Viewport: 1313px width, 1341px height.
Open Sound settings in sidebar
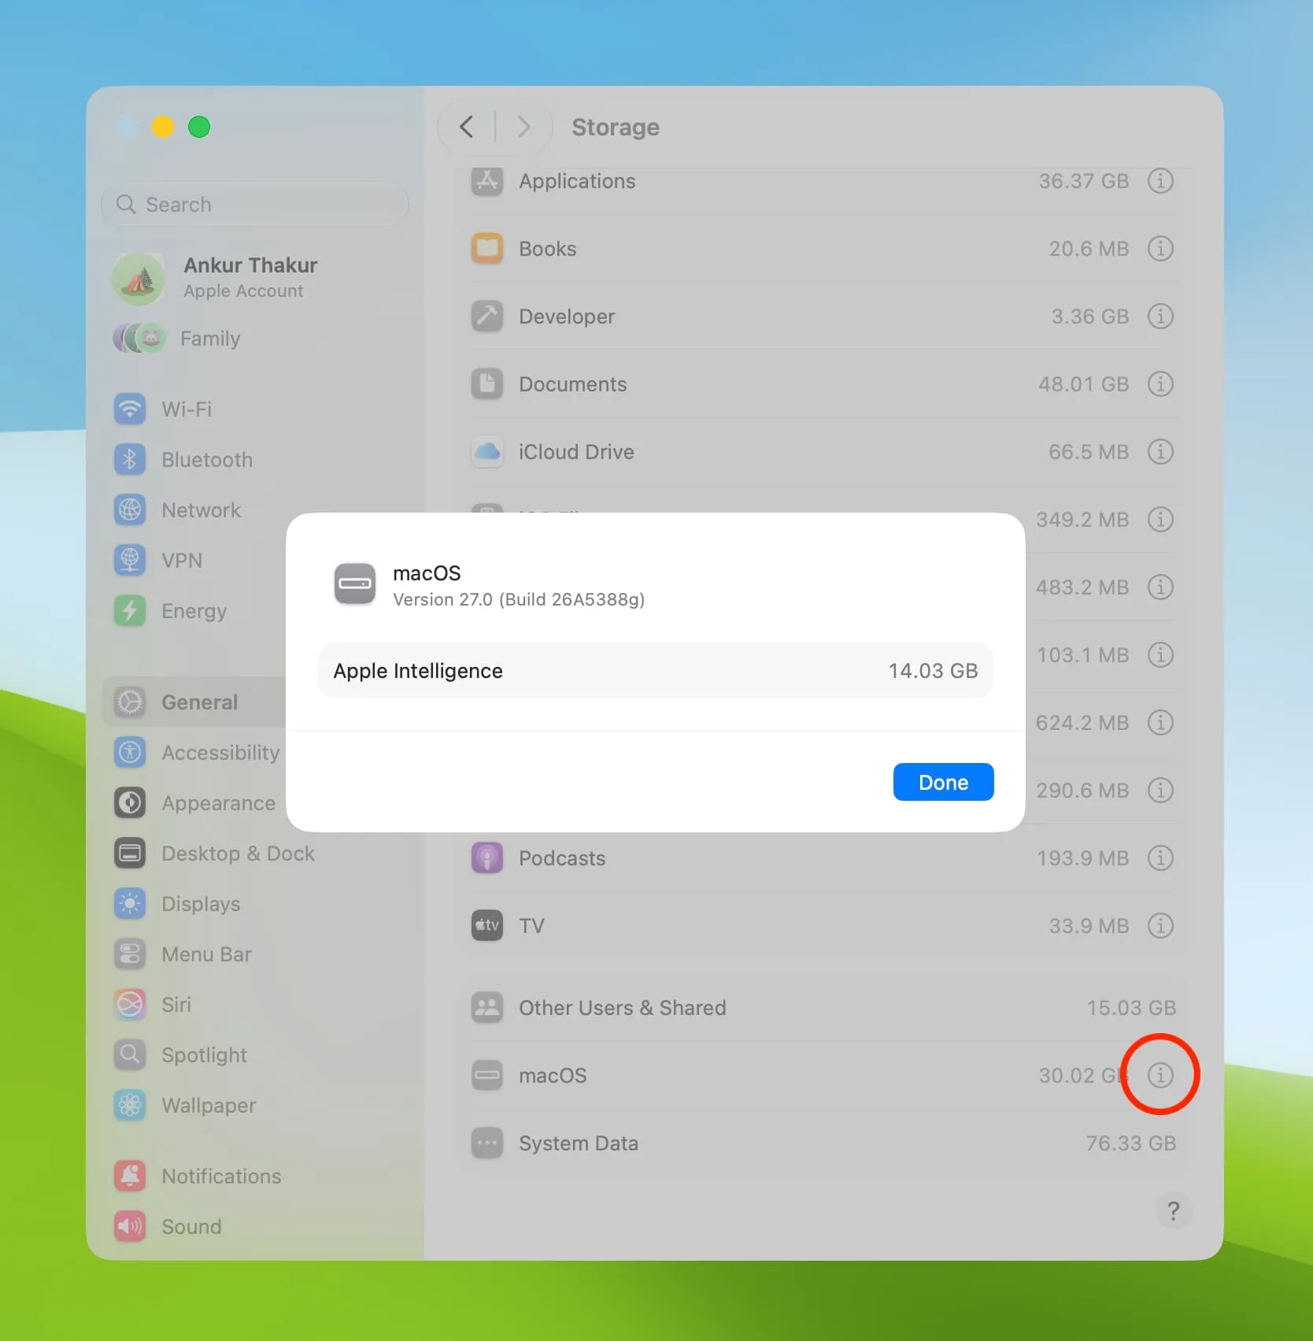(255, 1227)
